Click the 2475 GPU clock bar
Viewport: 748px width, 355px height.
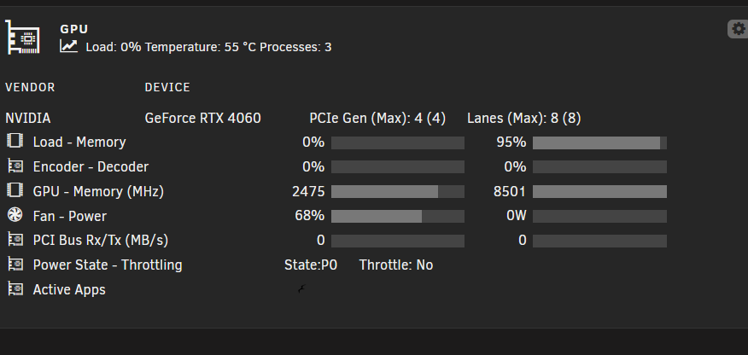coord(398,191)
